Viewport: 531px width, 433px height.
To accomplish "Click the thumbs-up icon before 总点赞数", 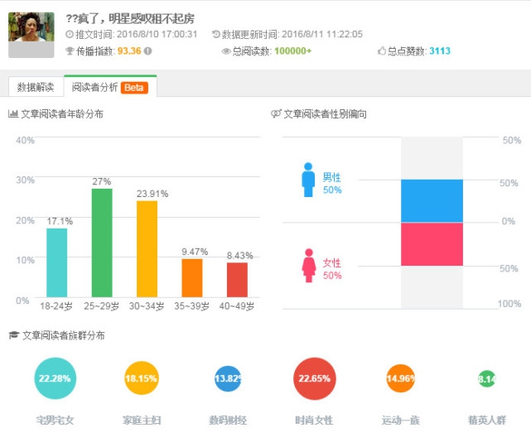I will pos(382,51).
